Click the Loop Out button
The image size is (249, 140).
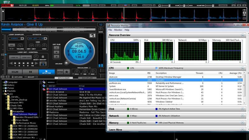[26, 57]
